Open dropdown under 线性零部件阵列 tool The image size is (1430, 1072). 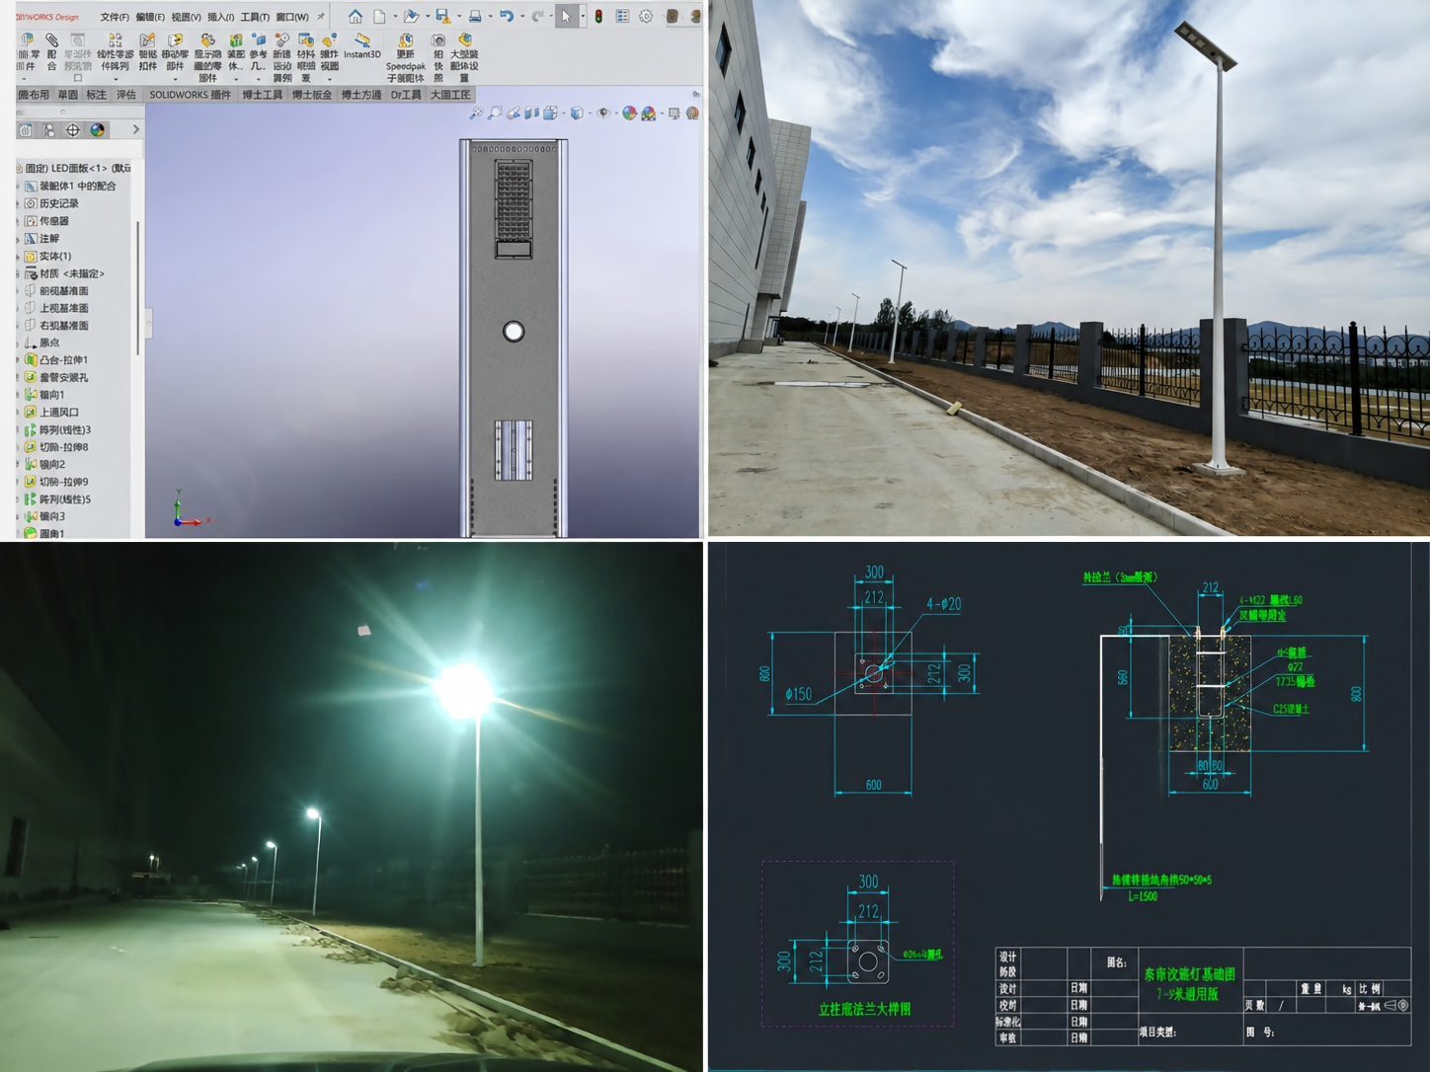[x=116, y=79]
